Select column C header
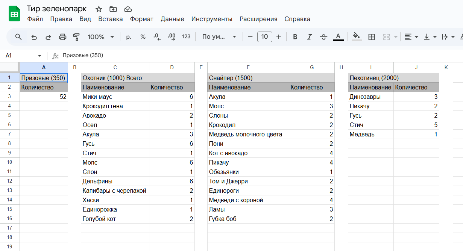Image resolution: width=463 pixels, height=251 pixels. click(x=115, y=68)
